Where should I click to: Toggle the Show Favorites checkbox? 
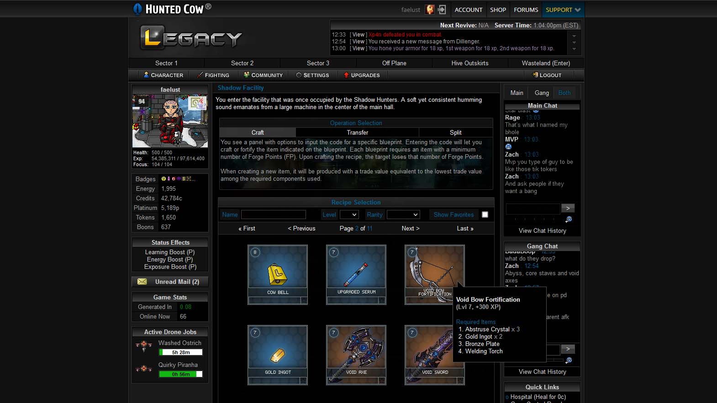[485, 215]
